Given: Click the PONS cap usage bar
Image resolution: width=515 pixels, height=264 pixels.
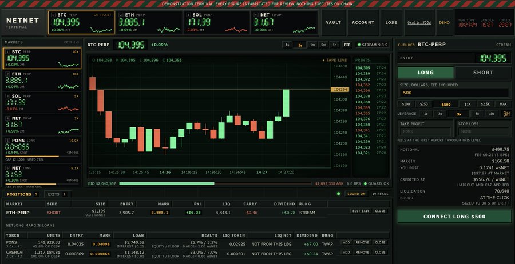Looking at the screenshot, I should point(42,157).
